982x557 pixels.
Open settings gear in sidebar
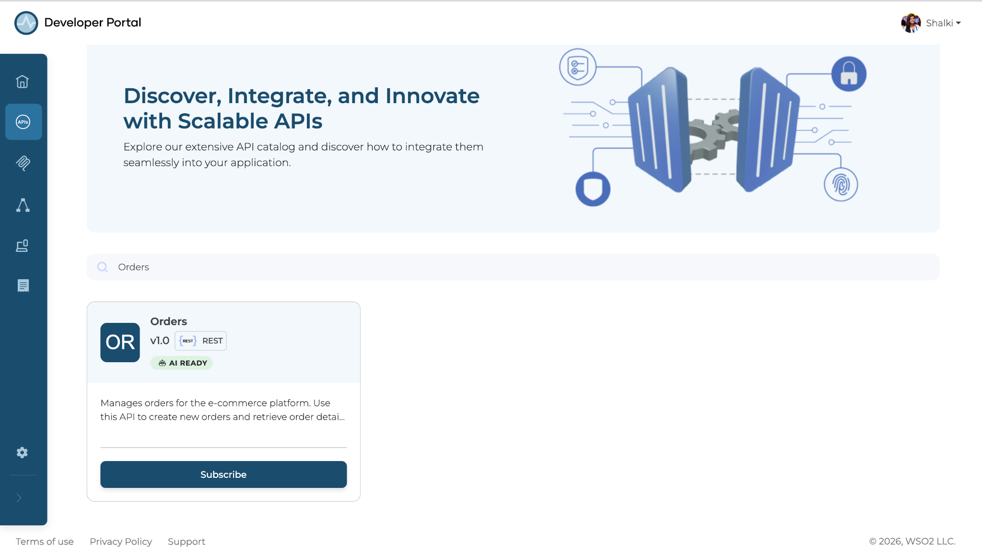pos(22,452)
